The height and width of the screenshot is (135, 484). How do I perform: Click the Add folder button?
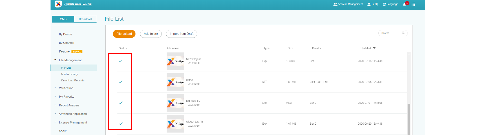click(x=151, y=34)
